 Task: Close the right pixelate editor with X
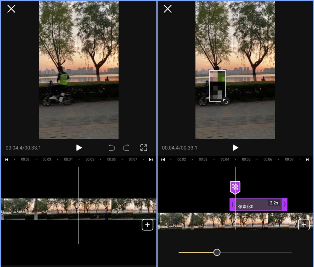coord(167,9)
